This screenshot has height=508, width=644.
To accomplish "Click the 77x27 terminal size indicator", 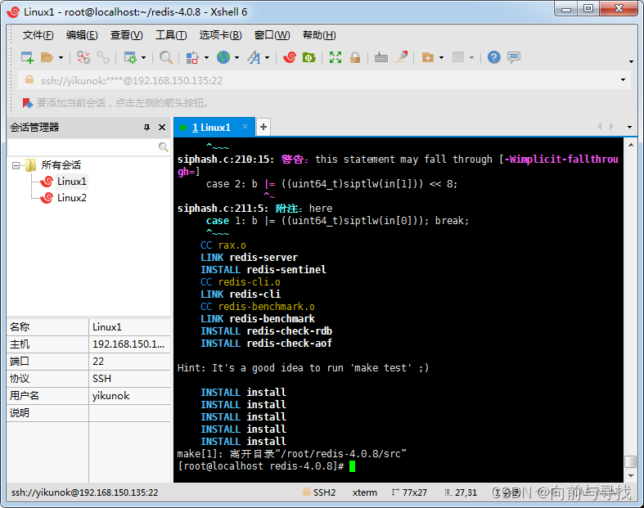I will 409,492.
